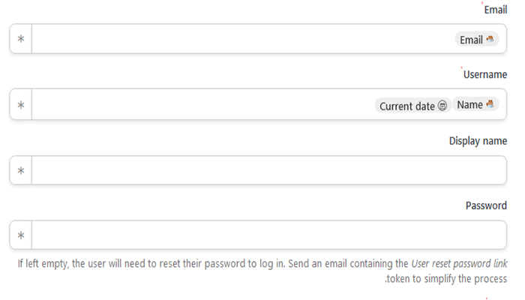The width and height of the screenshot is (525, 300).
Task: Click the Username field label
Action: point(485,75)
